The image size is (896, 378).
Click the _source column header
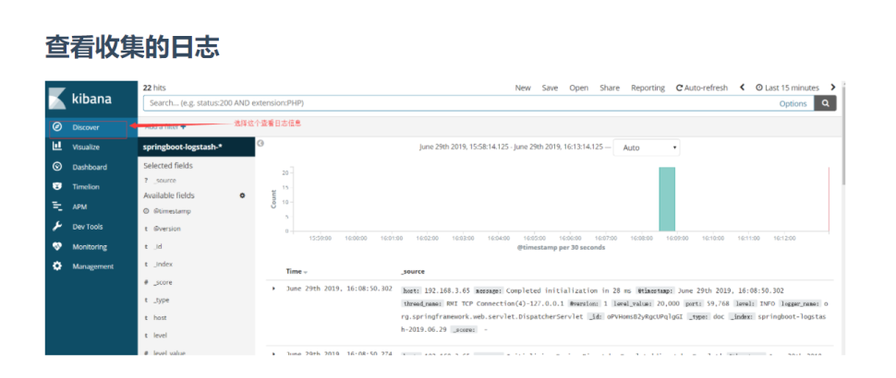pyautogui.click(x=413, y=271)
